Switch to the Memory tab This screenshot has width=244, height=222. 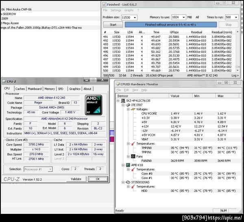click(x=50, y=89)
